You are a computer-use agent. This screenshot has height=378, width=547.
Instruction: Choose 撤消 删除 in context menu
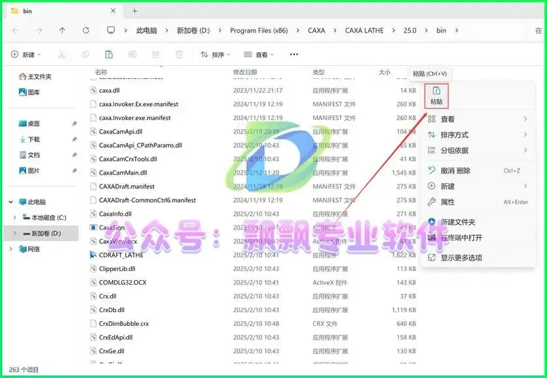[x=478, y=171]
